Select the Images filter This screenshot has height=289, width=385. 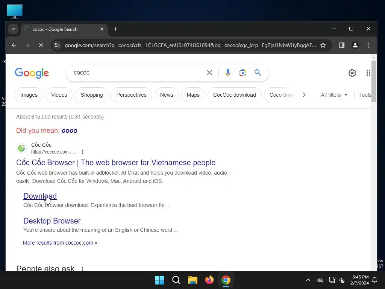pos(29,95)
